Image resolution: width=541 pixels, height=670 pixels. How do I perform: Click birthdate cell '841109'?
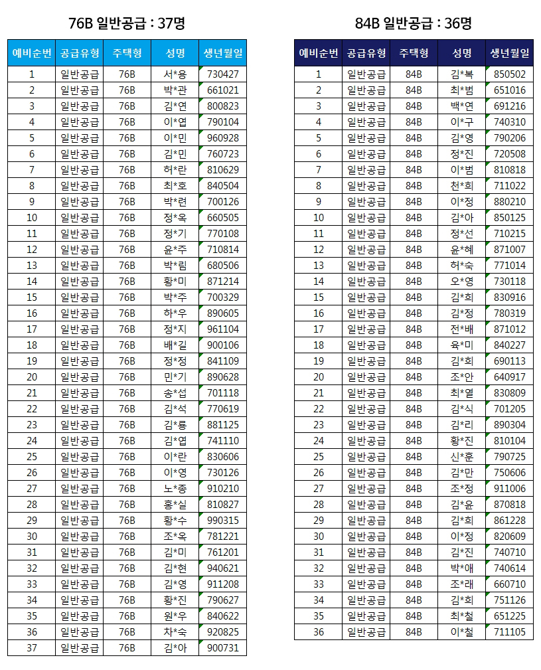tap(223, 361)
